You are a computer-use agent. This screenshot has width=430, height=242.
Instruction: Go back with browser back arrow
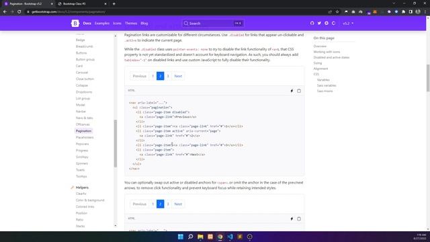[5, 12]
